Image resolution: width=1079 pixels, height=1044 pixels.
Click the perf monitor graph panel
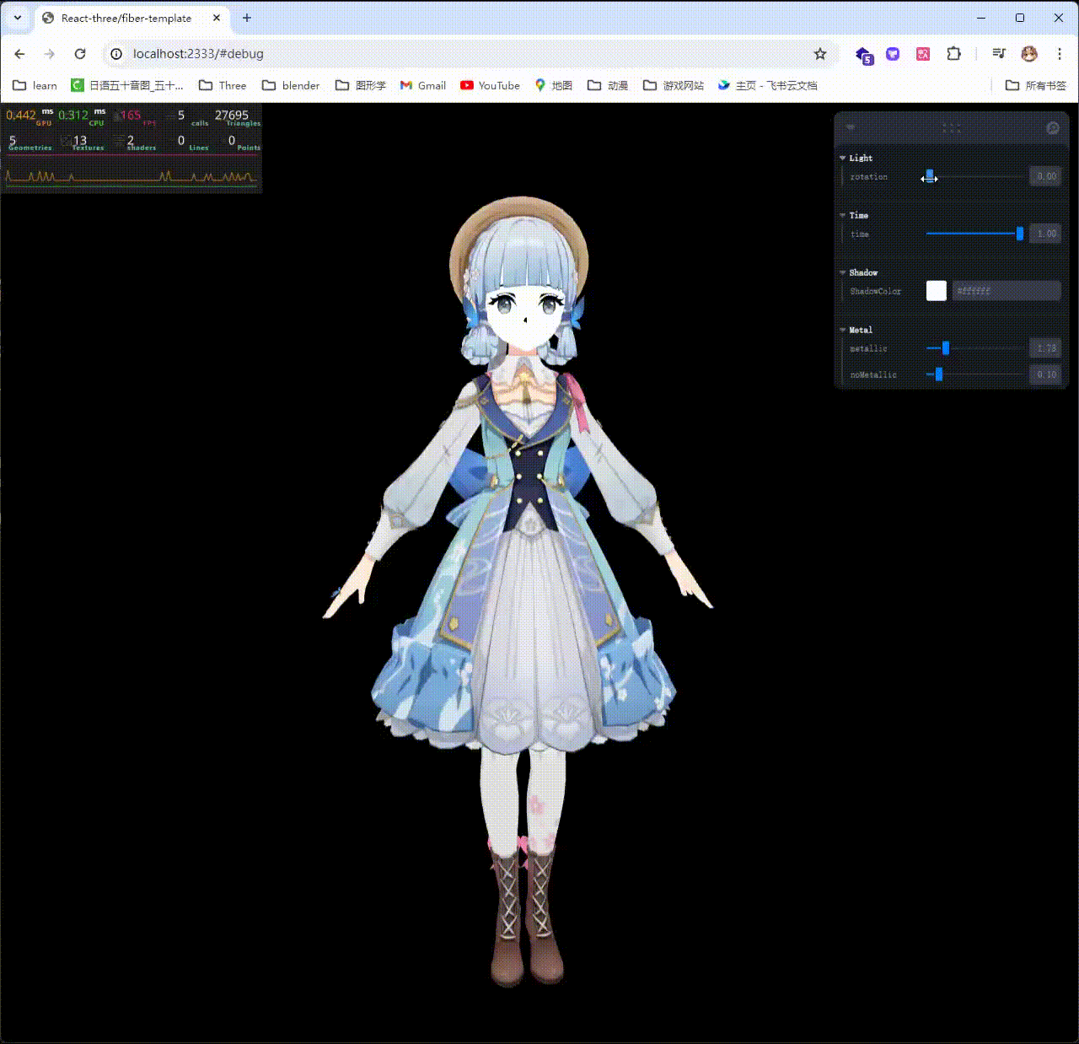pos(132,175)
